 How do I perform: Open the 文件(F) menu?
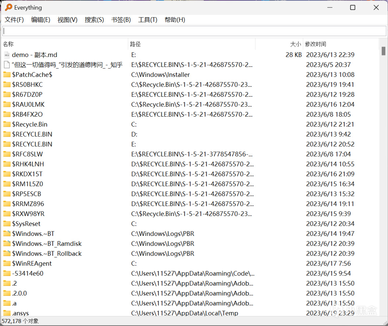[14, 20]
